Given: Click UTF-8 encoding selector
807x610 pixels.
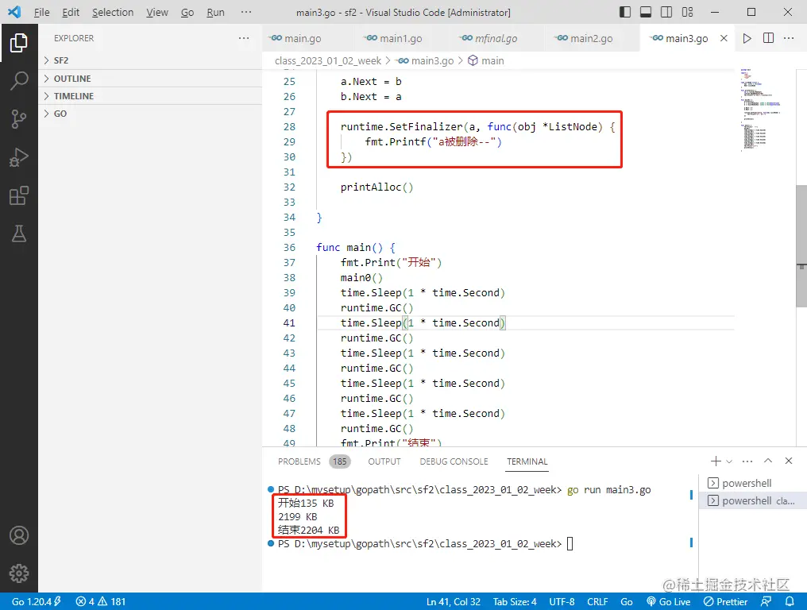Looking at the screenshot, I should pyautogui.click(x=562, y=601).
